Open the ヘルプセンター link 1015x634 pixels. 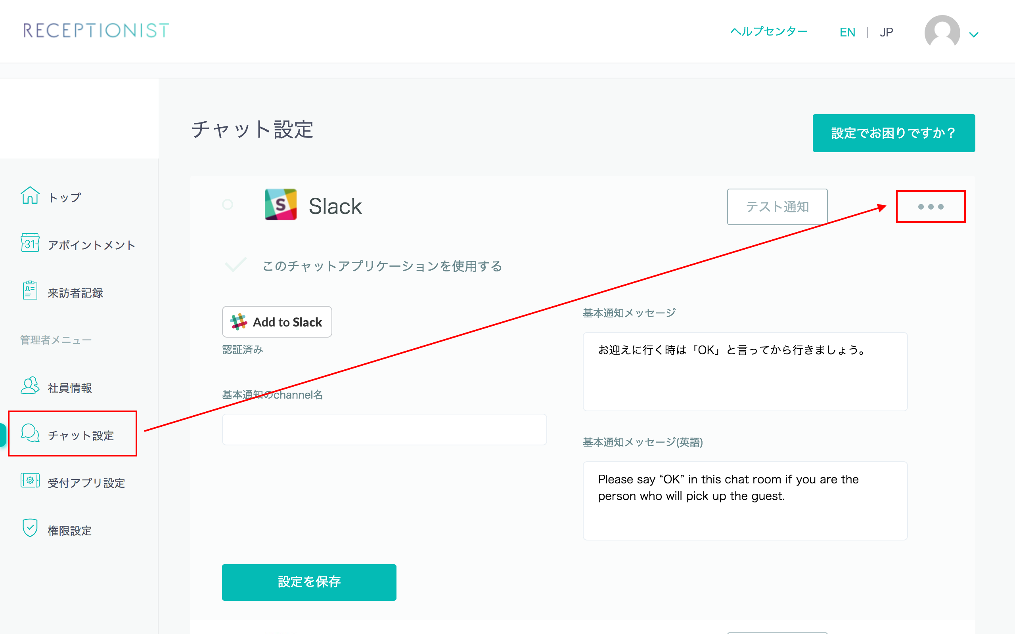[x=768, y=31]
